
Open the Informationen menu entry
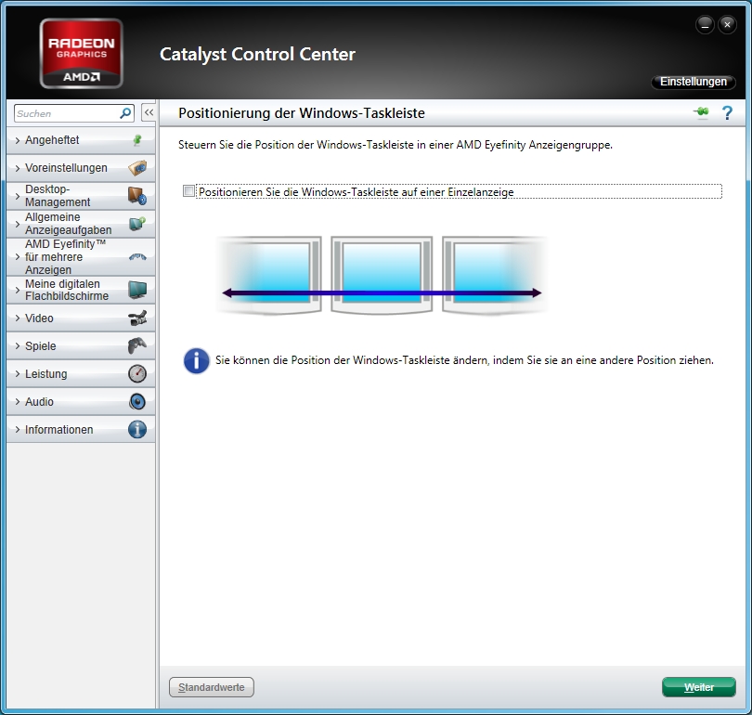pyautogui.click(x=81, y=429)
